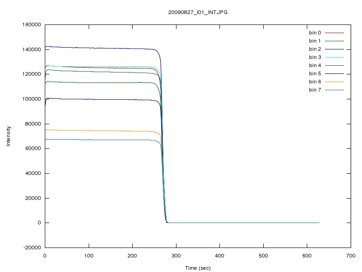This screenshot has height=272, width=362.
Task: Click the y-axis value 40000
Action: (33, 173)
